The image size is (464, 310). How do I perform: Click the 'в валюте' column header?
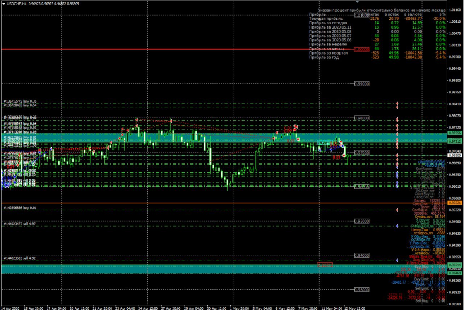[413, 14]
